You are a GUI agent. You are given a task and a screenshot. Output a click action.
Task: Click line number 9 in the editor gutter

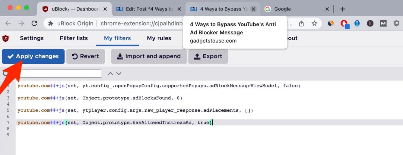(8, 135)
